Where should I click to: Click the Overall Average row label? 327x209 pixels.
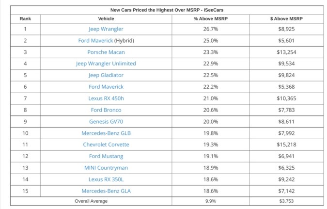(x=91, y=201)
